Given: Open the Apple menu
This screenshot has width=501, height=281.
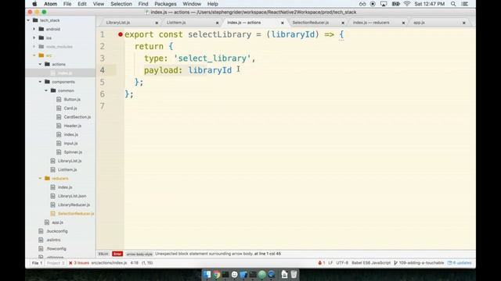Looking at the screenshot, I should (34, 4).
